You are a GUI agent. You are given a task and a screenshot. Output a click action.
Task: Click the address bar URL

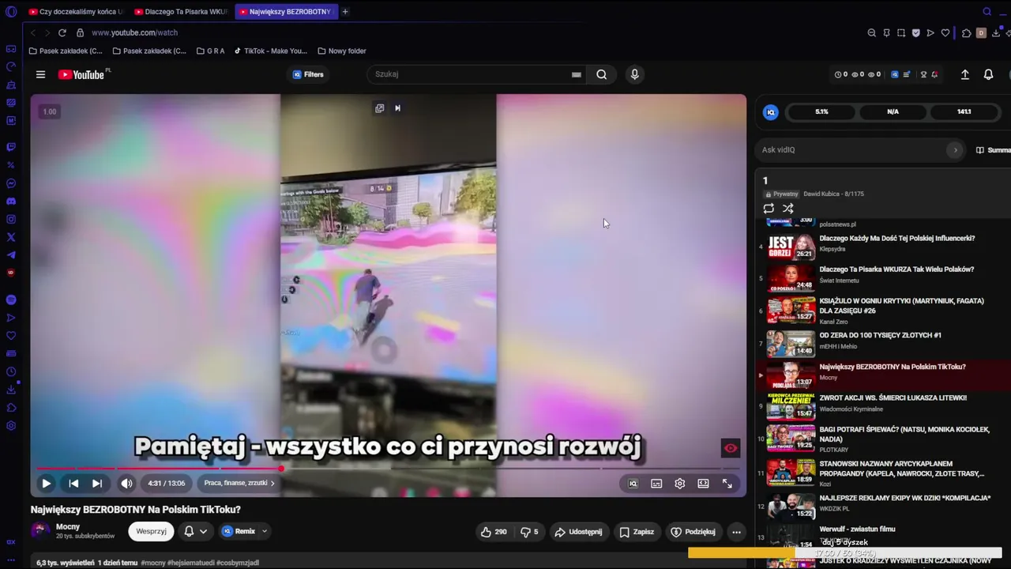click(x=134, y=32)
